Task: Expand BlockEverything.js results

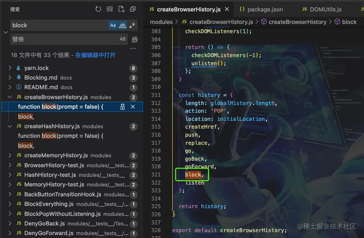Action: coord(10,204)
